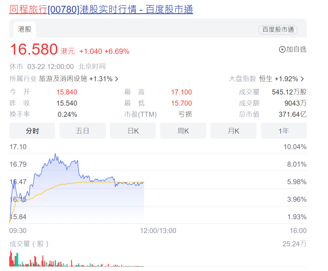Screen dimensions: 328x271
Task: Click the 所属行业 label
Action: (x=23, y=79)
